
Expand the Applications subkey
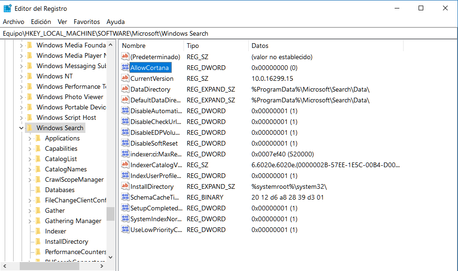coord(30,138)
